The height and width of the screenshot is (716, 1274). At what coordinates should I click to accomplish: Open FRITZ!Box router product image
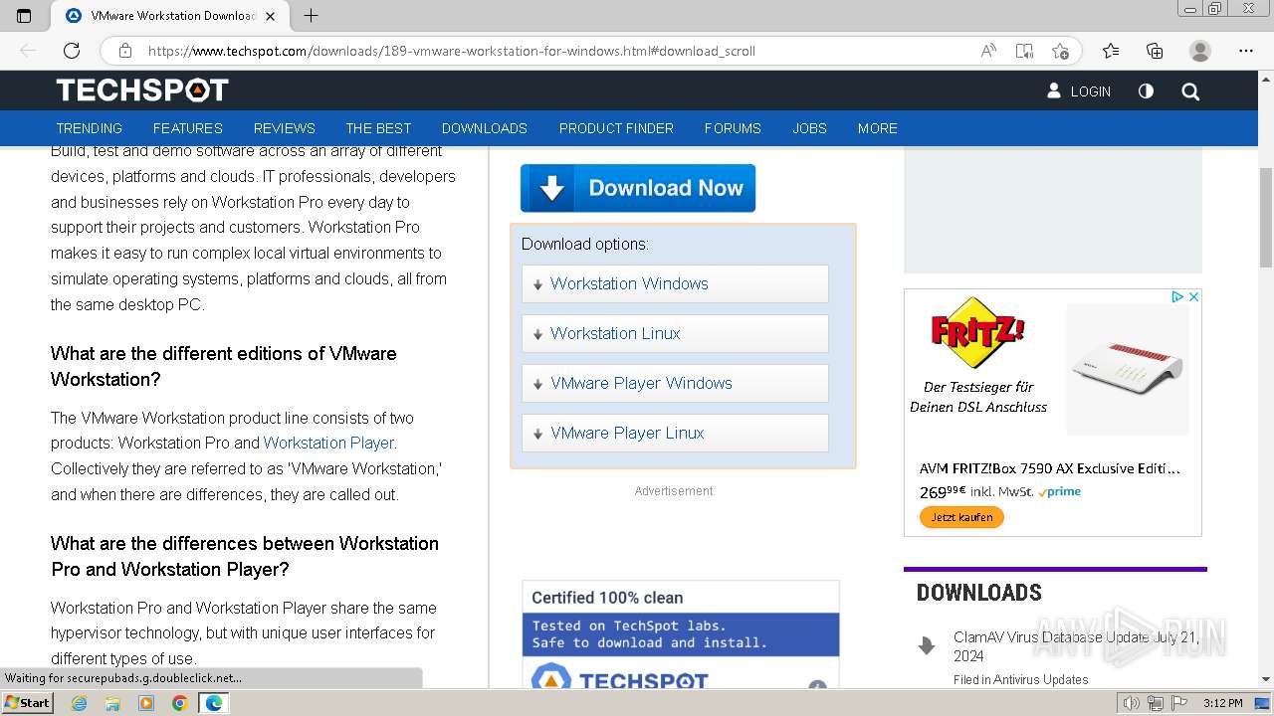(1128, 369)
